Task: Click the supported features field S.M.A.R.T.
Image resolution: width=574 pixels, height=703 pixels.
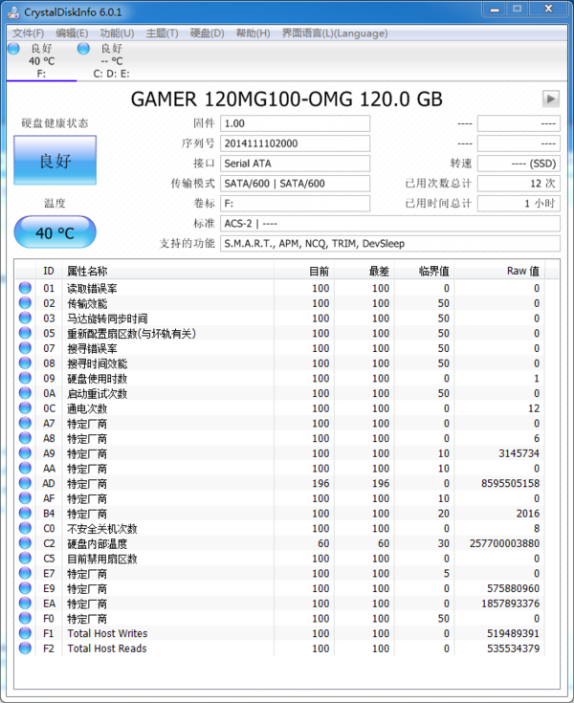Action: (x=390, y=244)
